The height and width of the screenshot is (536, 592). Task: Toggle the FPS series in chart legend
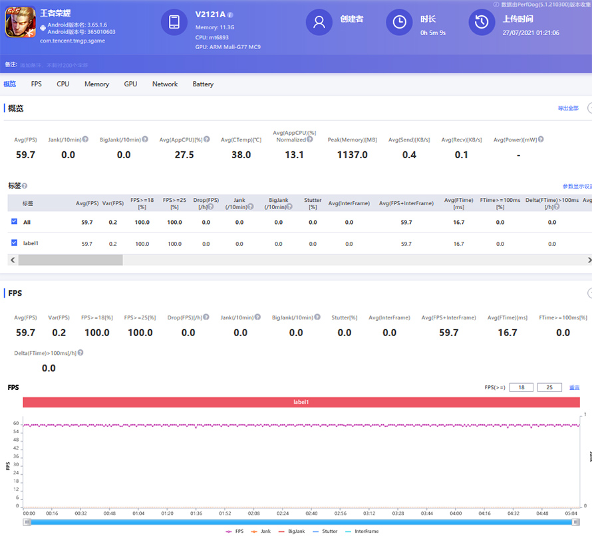234,531
